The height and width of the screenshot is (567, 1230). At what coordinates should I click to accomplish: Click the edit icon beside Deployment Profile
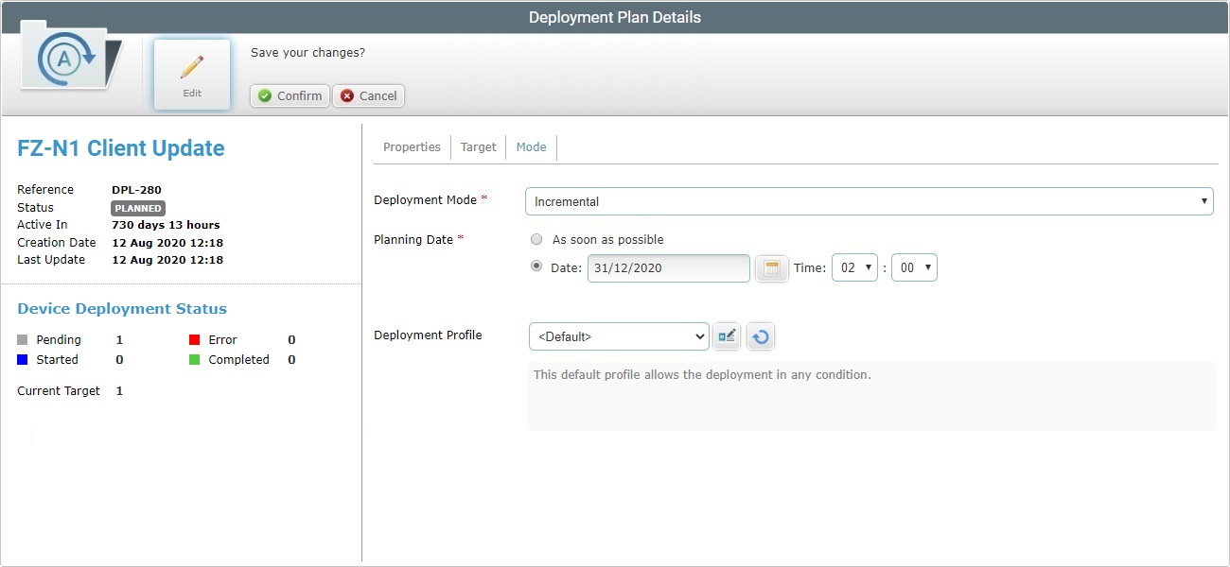[727, 335]
